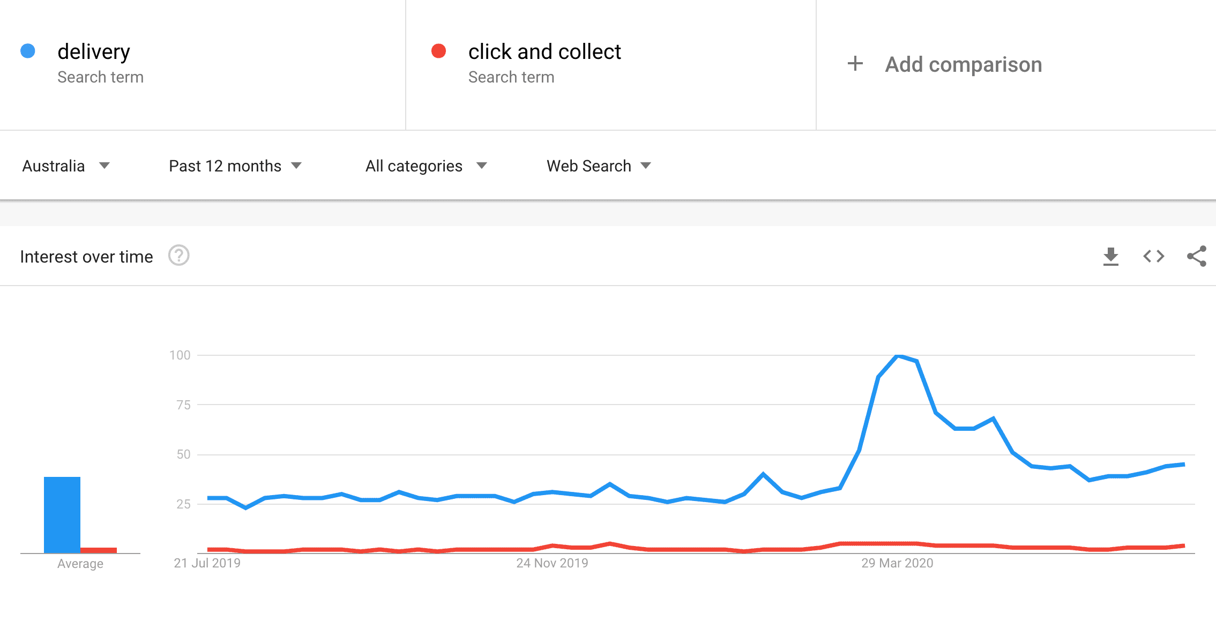Click the red average bar
Screen dimensions: 1216x643
coord(99,550)
